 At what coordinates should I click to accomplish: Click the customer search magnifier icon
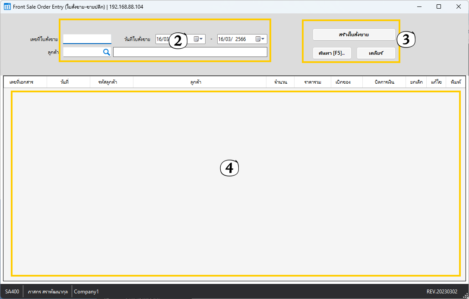click(x=106, y=52)
